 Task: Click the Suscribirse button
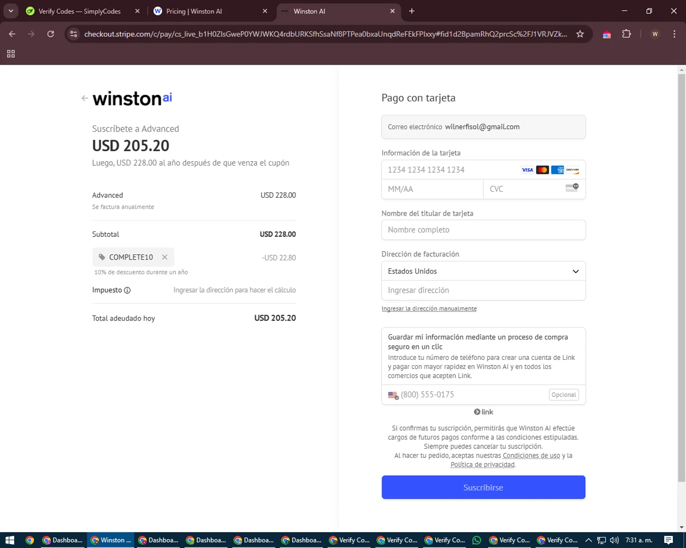(483, 487)
